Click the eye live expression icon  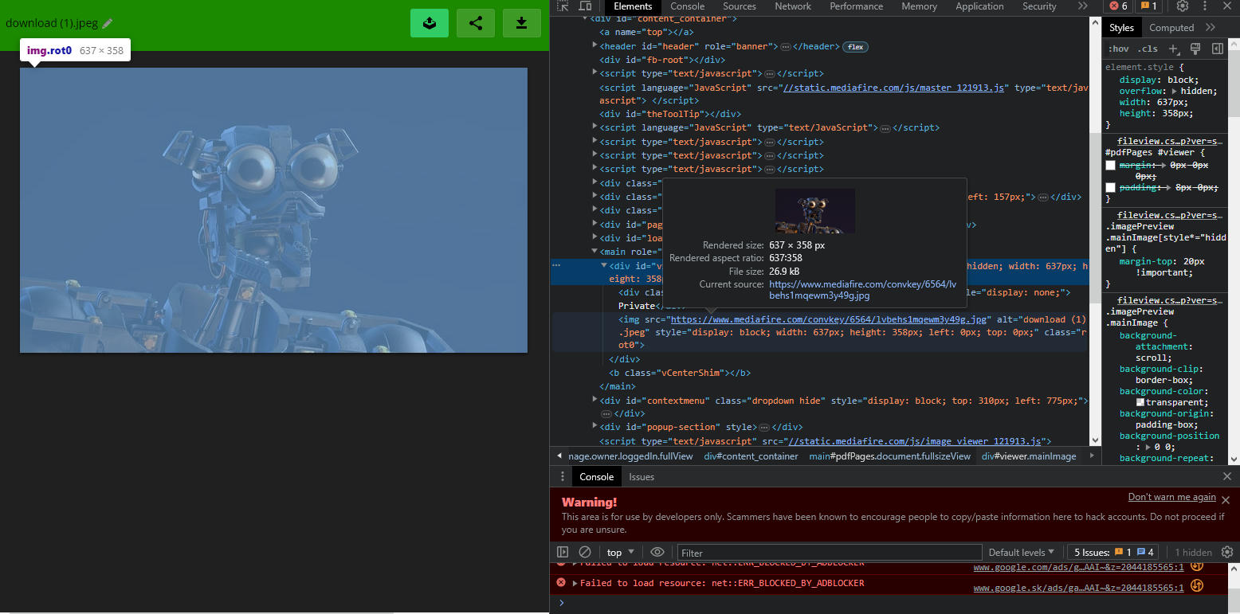click(x=657, y=553)
